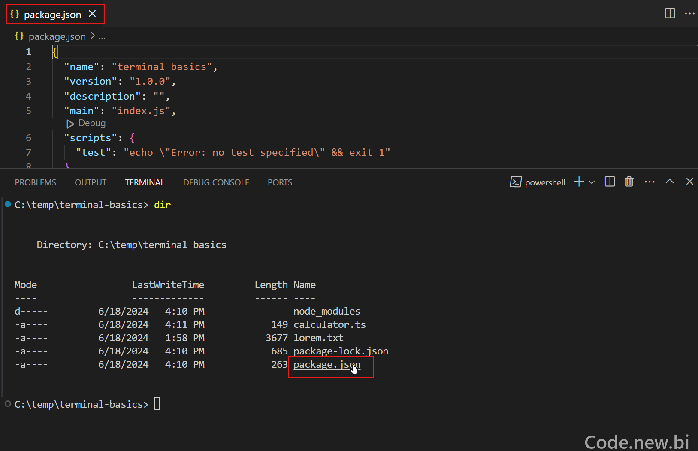This screenshot has height=451, width=698.
Task: Switch to the PROBLEMS tab
Action: (x=36, y=182)
